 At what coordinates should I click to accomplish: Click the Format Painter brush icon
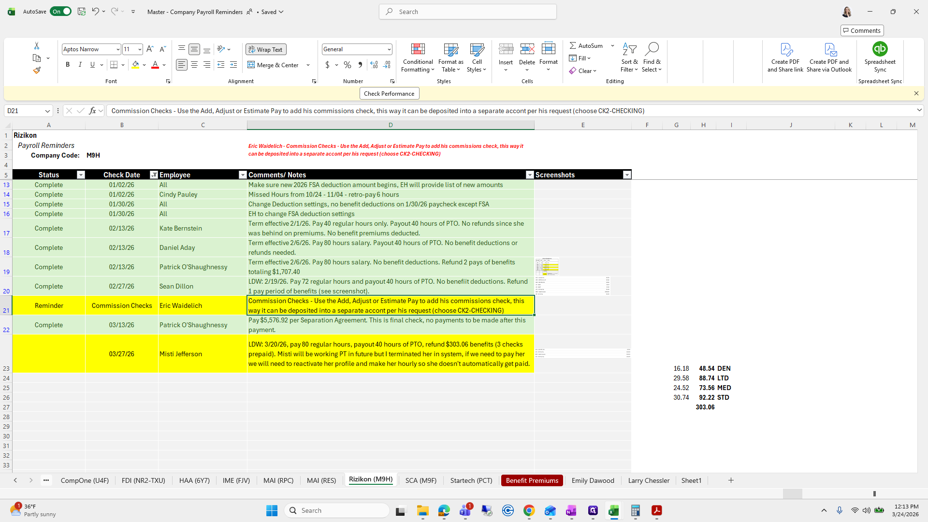37,71
